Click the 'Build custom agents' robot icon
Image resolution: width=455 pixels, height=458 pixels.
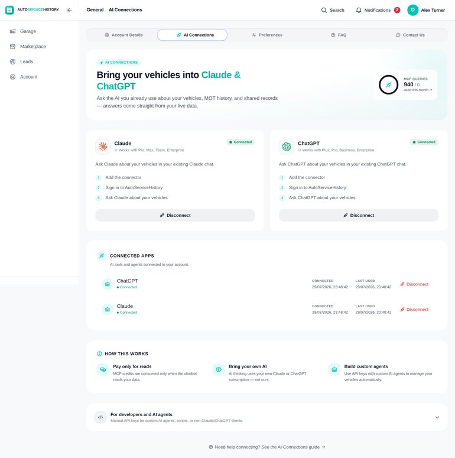[x=334, y=369]
